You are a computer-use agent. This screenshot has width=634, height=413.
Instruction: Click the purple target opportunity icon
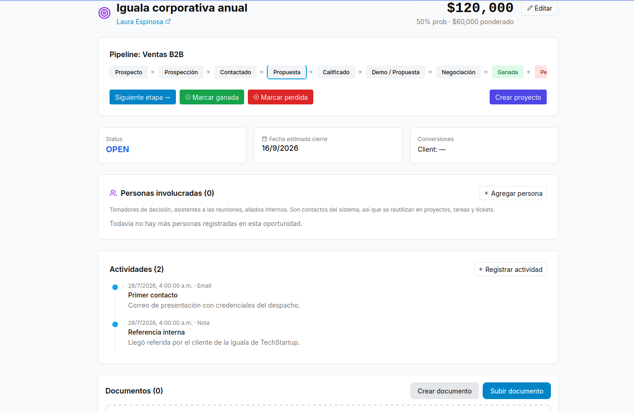pyautogui.click(x=105, y=13)
